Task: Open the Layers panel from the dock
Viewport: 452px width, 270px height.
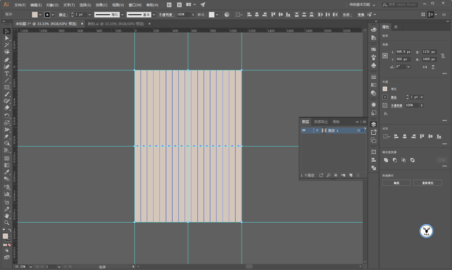Action: coord(374,124)
